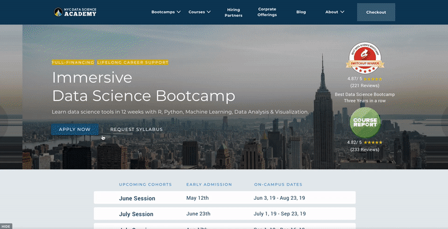
Task: Expand the Courses dropdown menu
Action: tap(200, 12)
